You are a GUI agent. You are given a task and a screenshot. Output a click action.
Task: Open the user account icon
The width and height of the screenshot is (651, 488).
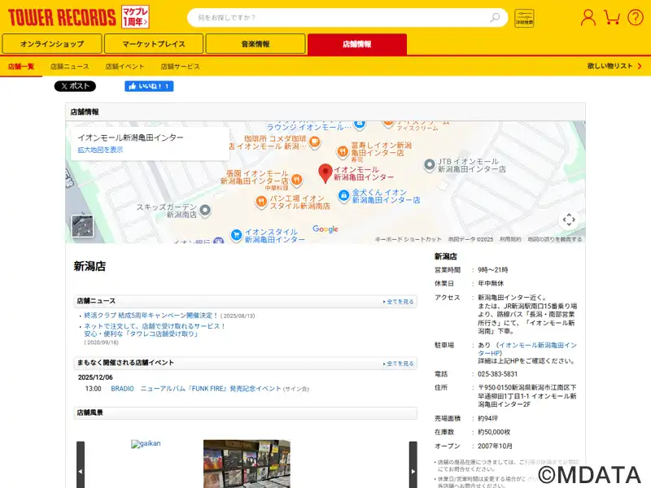point(588,17)
